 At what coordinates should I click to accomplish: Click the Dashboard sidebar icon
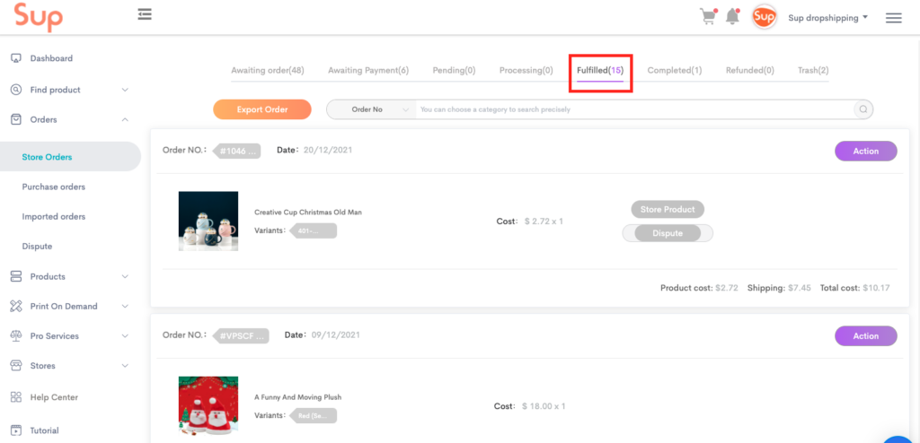pyautogui.click(x=16, y=58)
